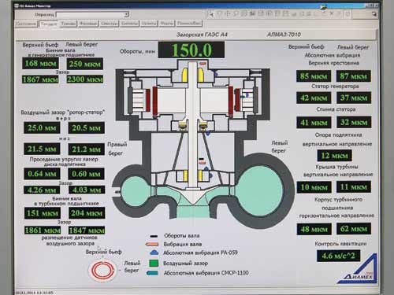Click the circular air gap sensor placement diagram
Screen dimensions: 394x295
click(x=102, y=270)
